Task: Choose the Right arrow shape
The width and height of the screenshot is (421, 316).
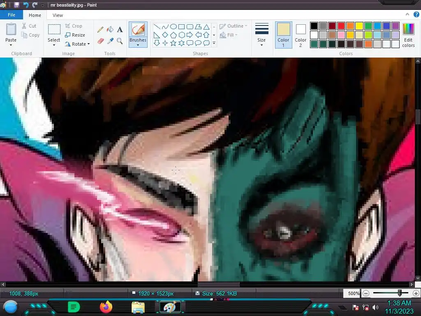Action: coord(190,35)
